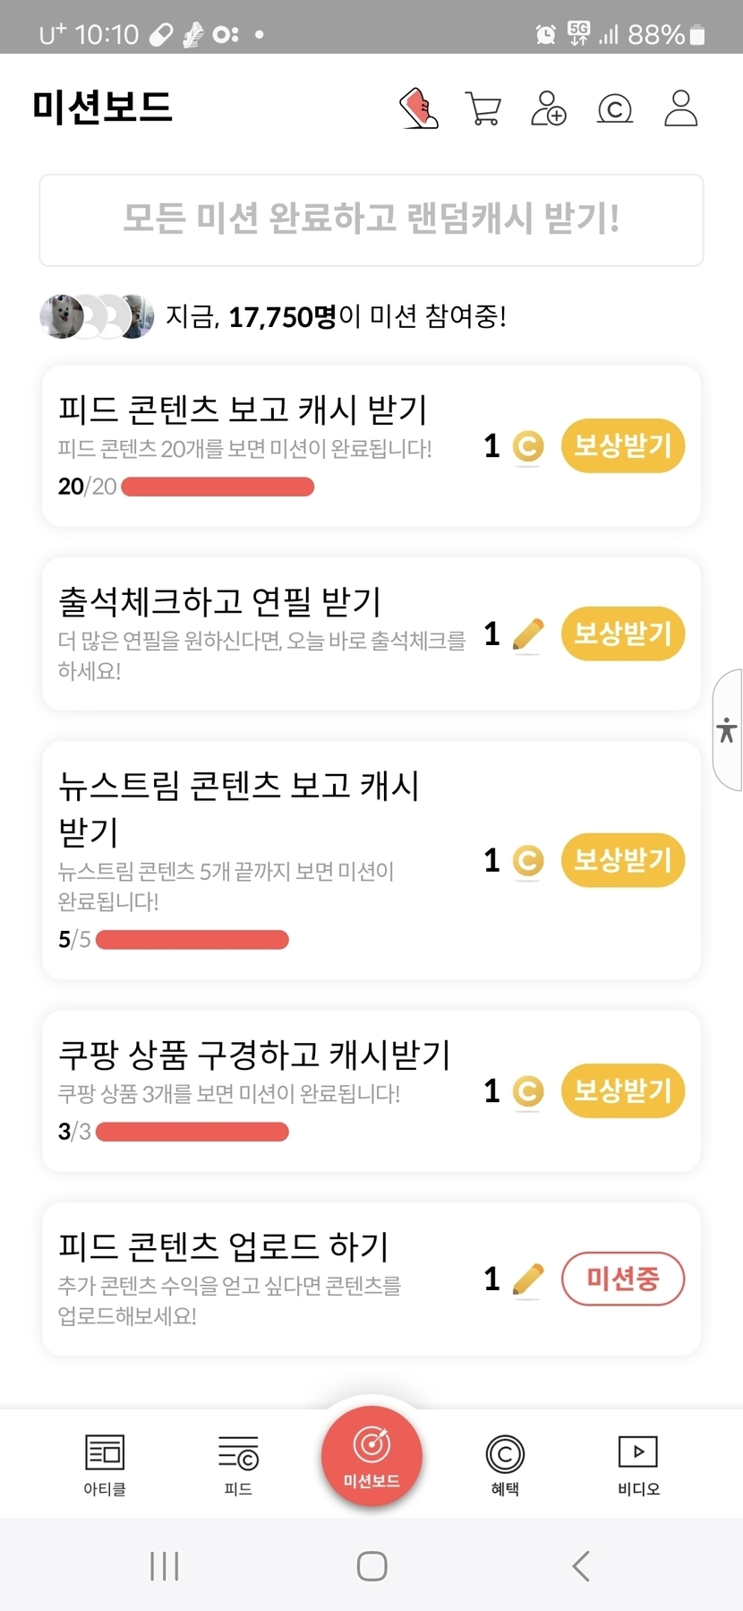The image size is (743, 1611).
Task: Claim reward for 쿠팡 상품 구경하고 캐시받기
Action: coord(622,1090)
